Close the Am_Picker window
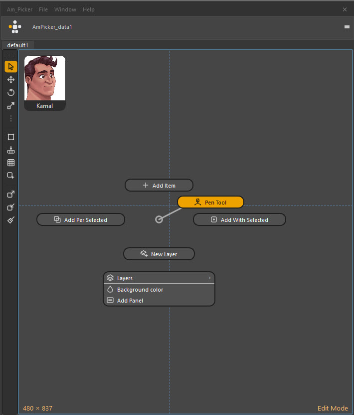 pyautogui.click(x=345, y=9)
